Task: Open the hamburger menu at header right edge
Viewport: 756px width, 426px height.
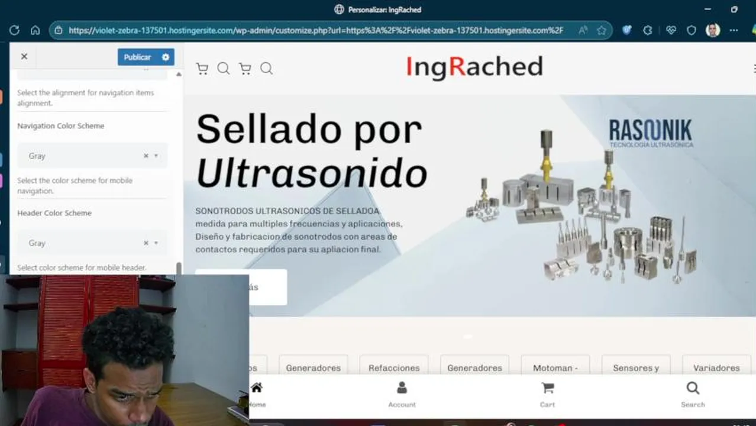Action: [754, 69]
